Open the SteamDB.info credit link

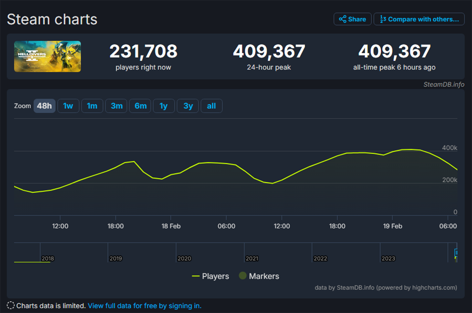pyautogui.click(x=444, y=84)
